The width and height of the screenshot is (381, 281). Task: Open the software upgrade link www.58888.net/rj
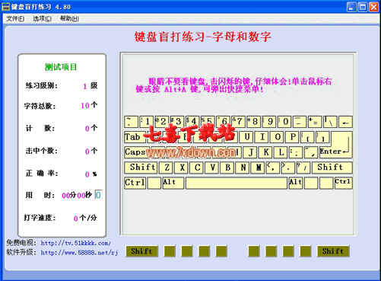79,253
